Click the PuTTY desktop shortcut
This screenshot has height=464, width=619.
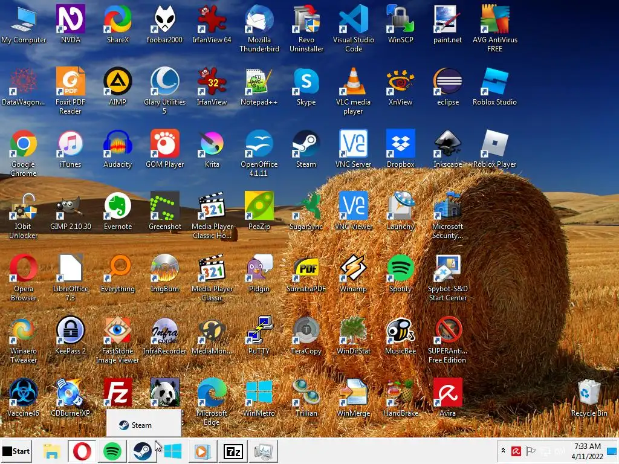[259, 335]
